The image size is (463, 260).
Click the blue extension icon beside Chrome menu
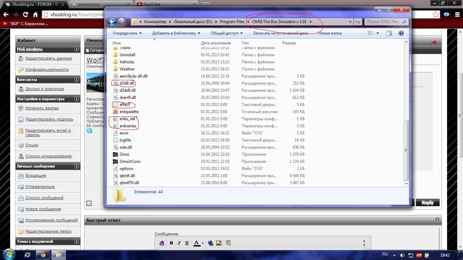click(447, 15)
